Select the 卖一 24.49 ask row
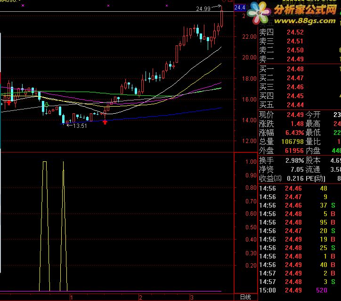Screen dimensions: 341x301 [300, 59]
